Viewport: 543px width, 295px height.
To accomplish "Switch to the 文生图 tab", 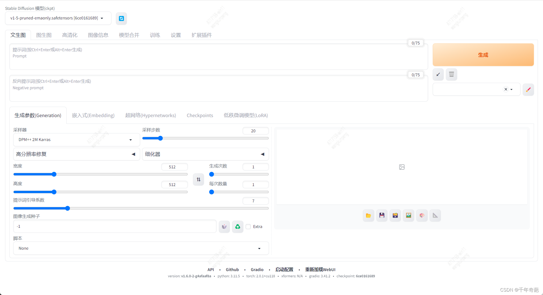I will click(x=18, y=35).
